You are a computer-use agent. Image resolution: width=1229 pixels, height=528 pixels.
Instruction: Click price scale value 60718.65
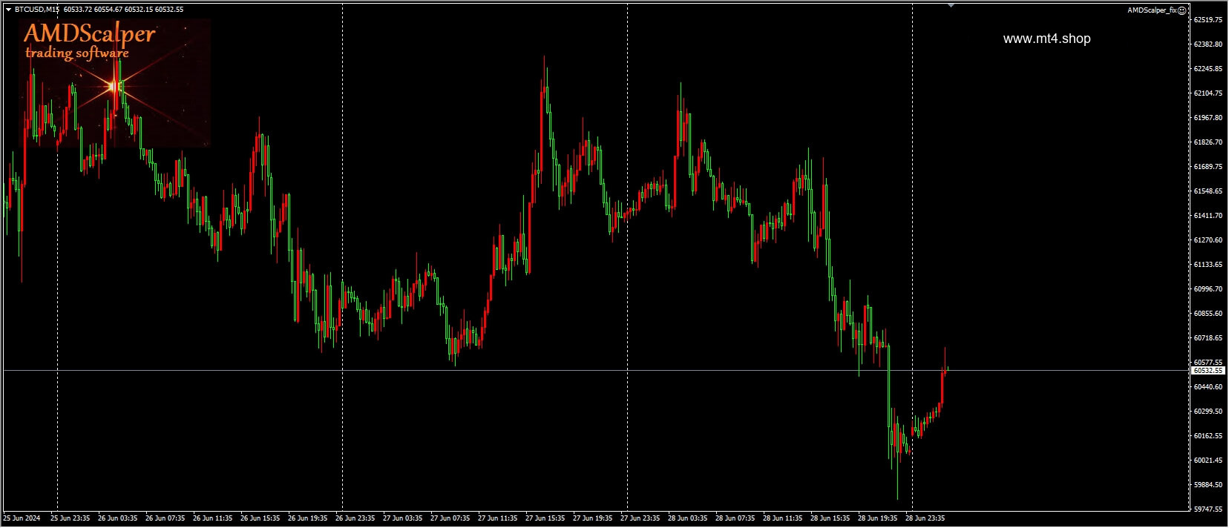1207,338
